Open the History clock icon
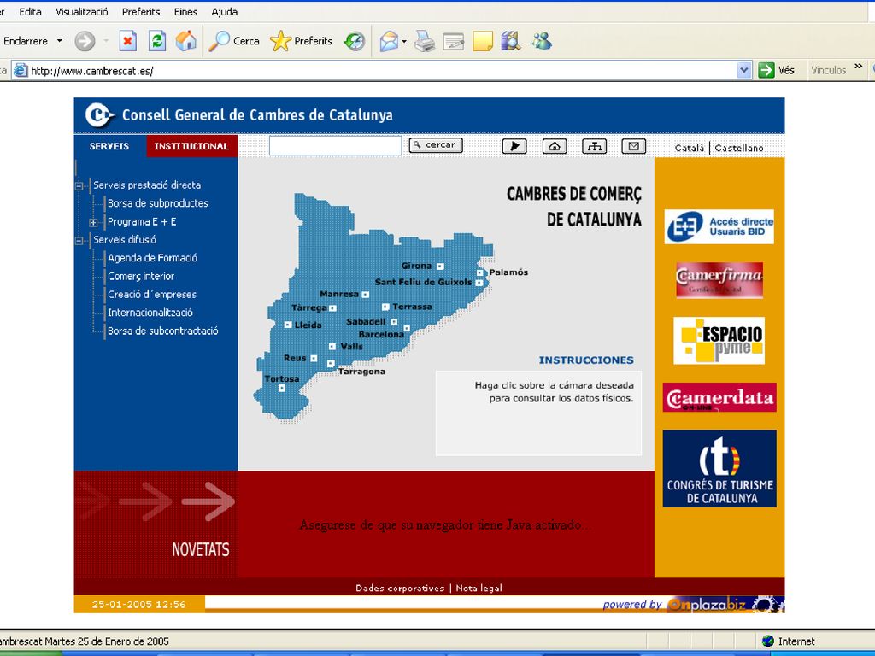Image resolution: width=875 pixels, height=656 pixels. click(355, 41)
